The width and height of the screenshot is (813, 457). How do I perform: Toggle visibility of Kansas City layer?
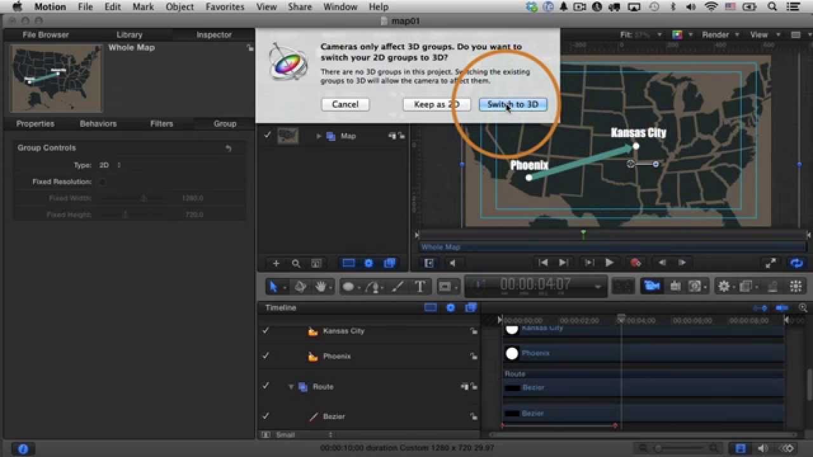265,331
